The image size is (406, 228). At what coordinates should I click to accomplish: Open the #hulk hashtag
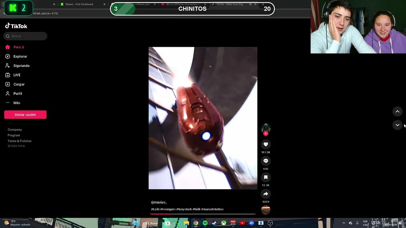[x=196, y=209]
